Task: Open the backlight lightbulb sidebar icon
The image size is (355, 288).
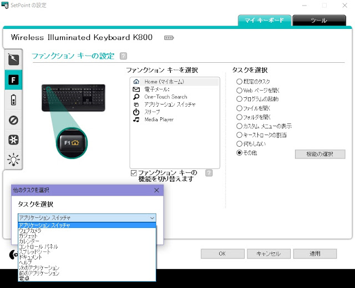Action: pyautogui.click(x=13, y=160)
